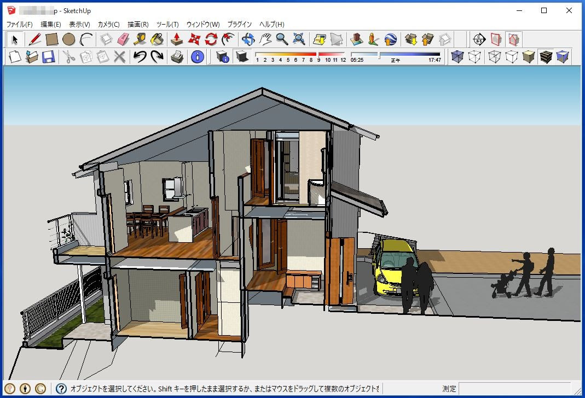Click the Photo Textures person icon
585x398 pixels.
[x=373, y=39]
